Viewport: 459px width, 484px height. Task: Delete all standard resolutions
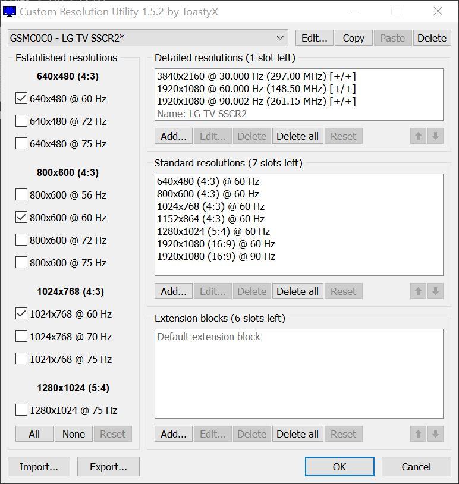click(297, 291)
